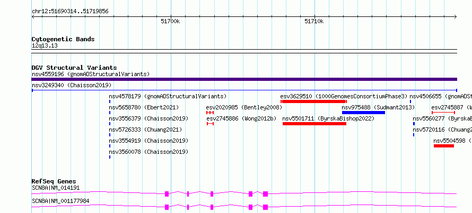Select nsv975488 (Sudmant2013) variant label
472x213 pixels.
pos(378,107)
